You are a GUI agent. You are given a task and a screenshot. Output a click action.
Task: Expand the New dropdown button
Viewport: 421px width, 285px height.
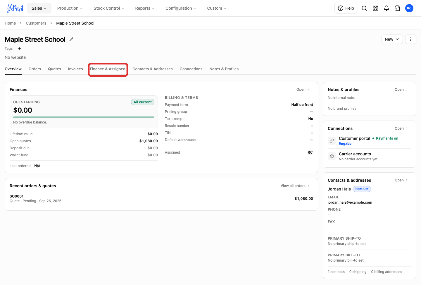pos(392,39)
